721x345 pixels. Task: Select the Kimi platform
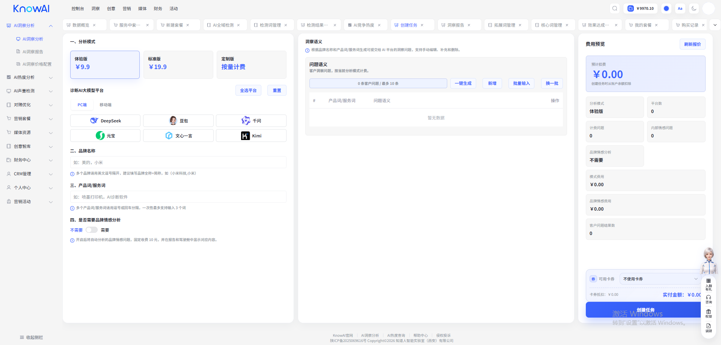point(251,136)
